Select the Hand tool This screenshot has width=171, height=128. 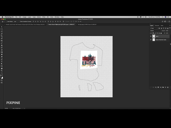tap(2, 69)
